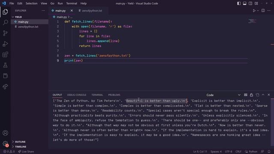The width and height of the screenshot is (274, 154).
Task: Click the editor minimap
Action: tap(252, 21)
